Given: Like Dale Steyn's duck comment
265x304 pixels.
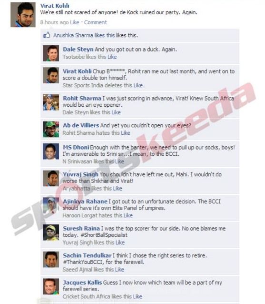Looking at the screenshot, I should [x=112, y=57].
